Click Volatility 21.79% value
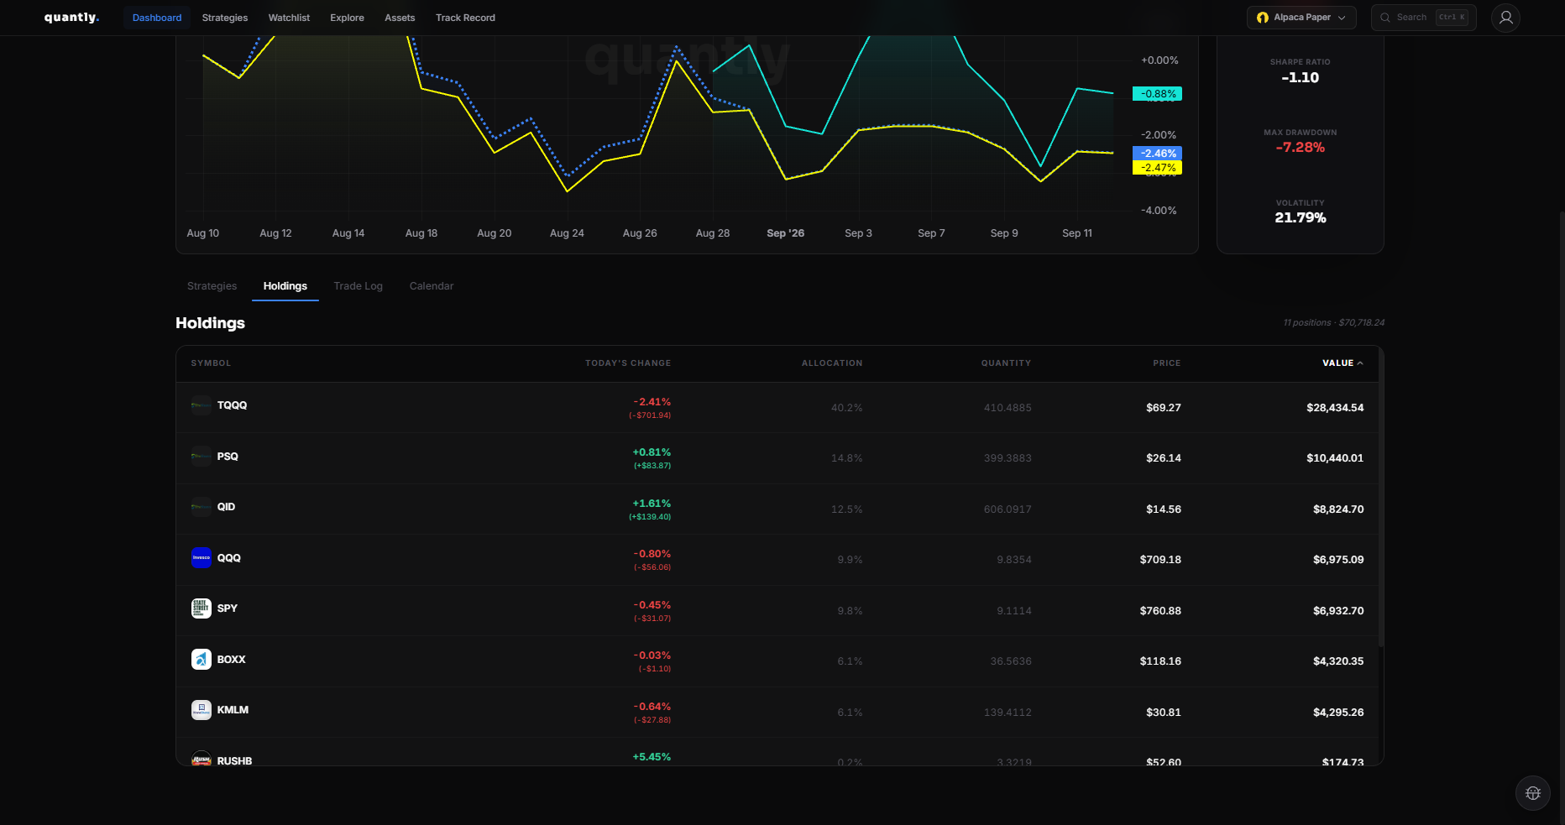Viewport: 1565px width, 825px height. (1301, 218)
